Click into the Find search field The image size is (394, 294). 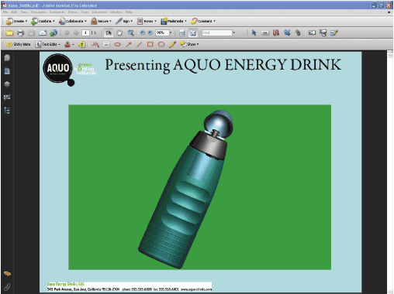point(217,32)
